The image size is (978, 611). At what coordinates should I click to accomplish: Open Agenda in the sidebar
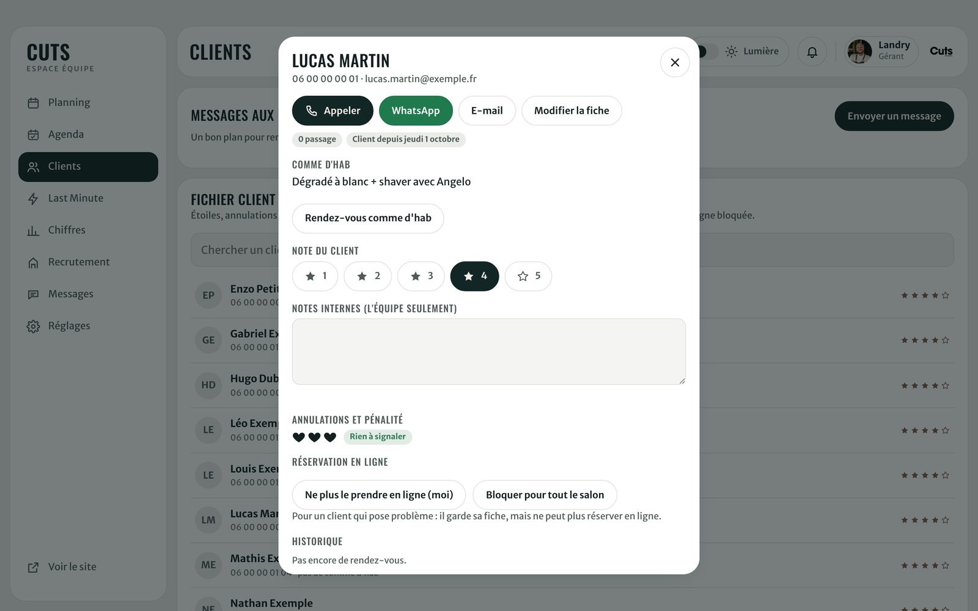(x=88, y=134)
